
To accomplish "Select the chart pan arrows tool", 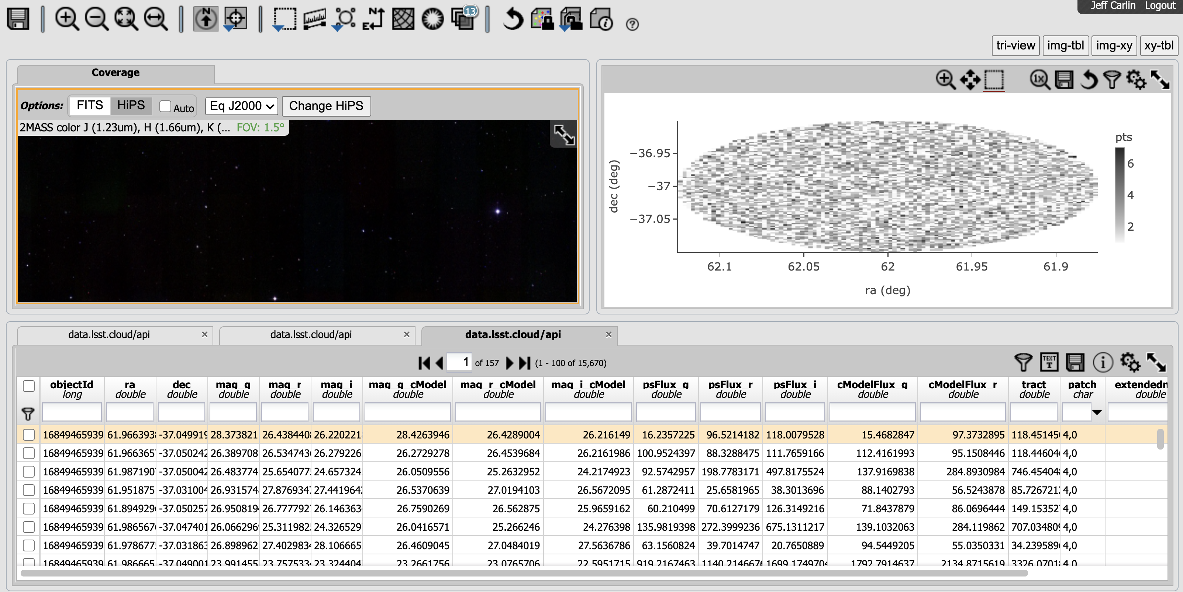I will [970, 79].
